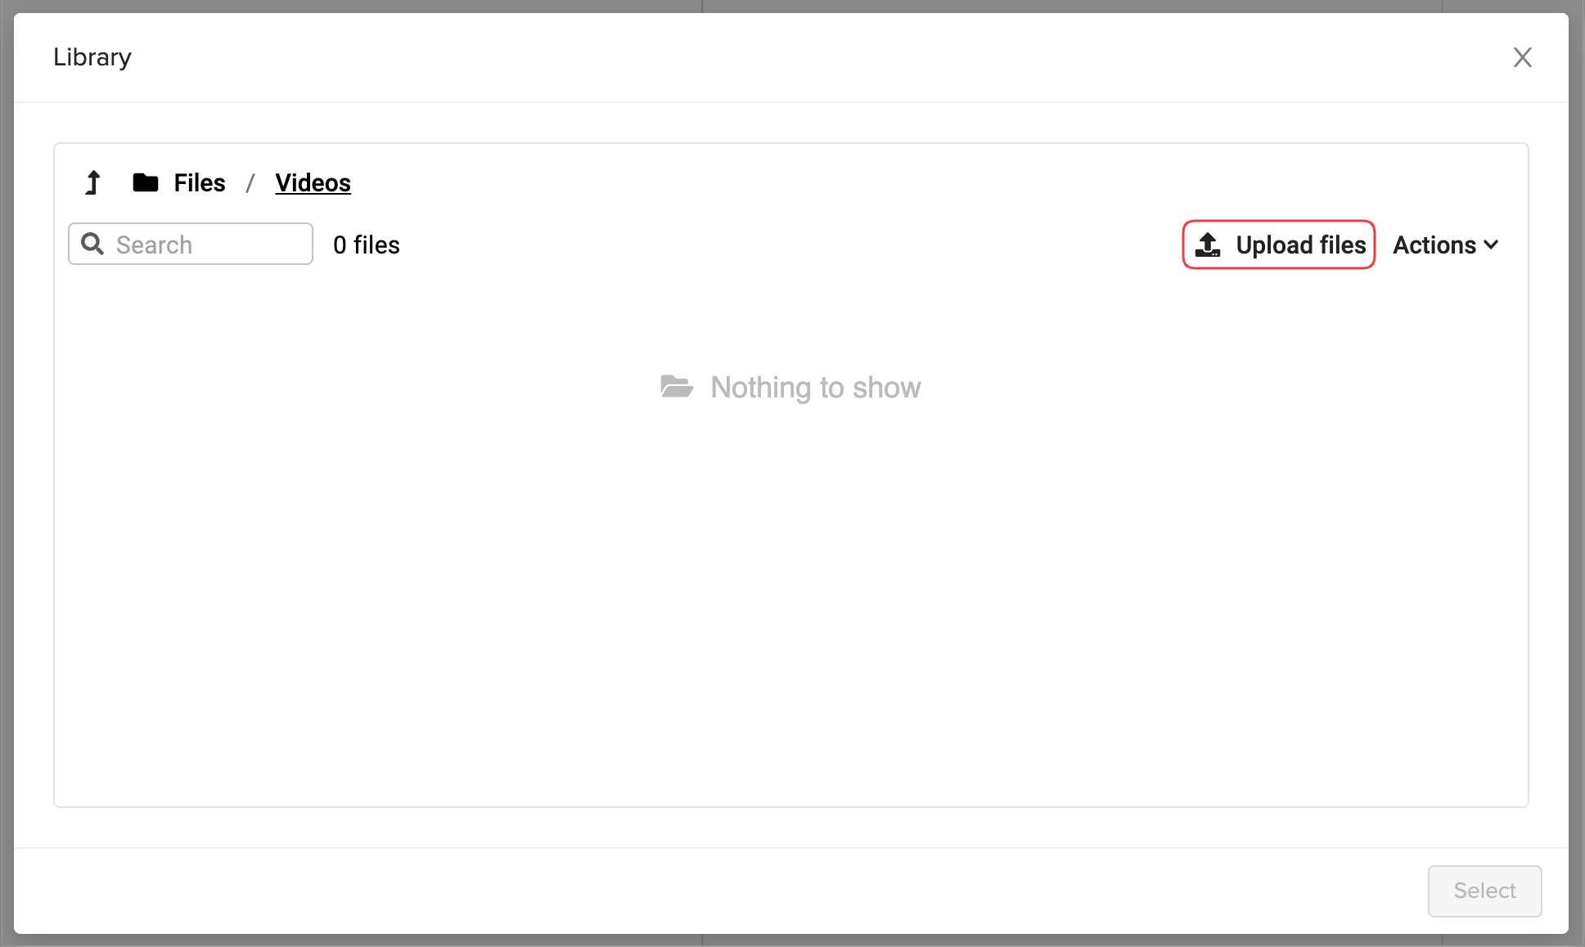Click the "Nothing to show" message
The width and height of the screenshot is (1585, 947).
[x=815, y=387]
